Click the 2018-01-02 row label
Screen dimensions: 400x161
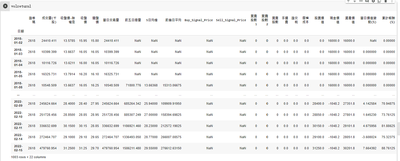coord(18,41)
